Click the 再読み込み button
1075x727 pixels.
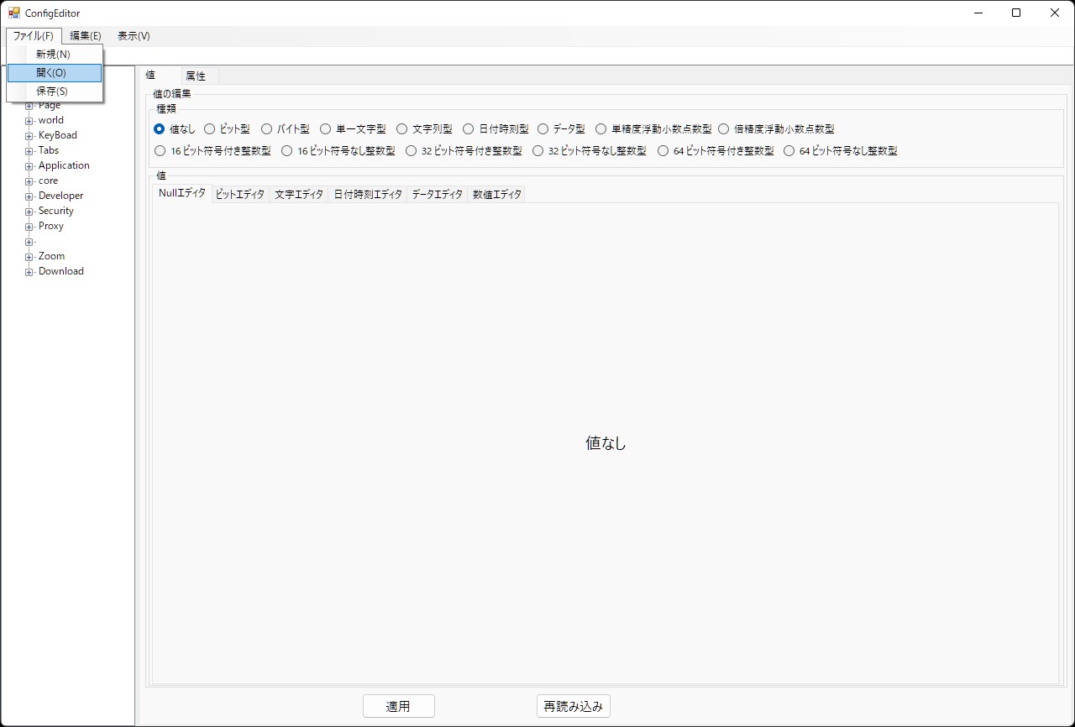point(573,707)
